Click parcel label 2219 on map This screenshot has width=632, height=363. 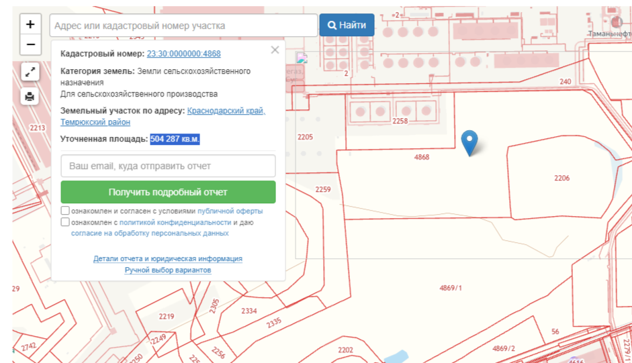[x=167, y=317]
